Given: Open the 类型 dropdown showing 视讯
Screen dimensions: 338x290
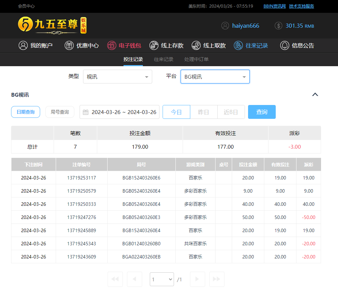Looking at the screenshot, I should (x=118, y=77).
